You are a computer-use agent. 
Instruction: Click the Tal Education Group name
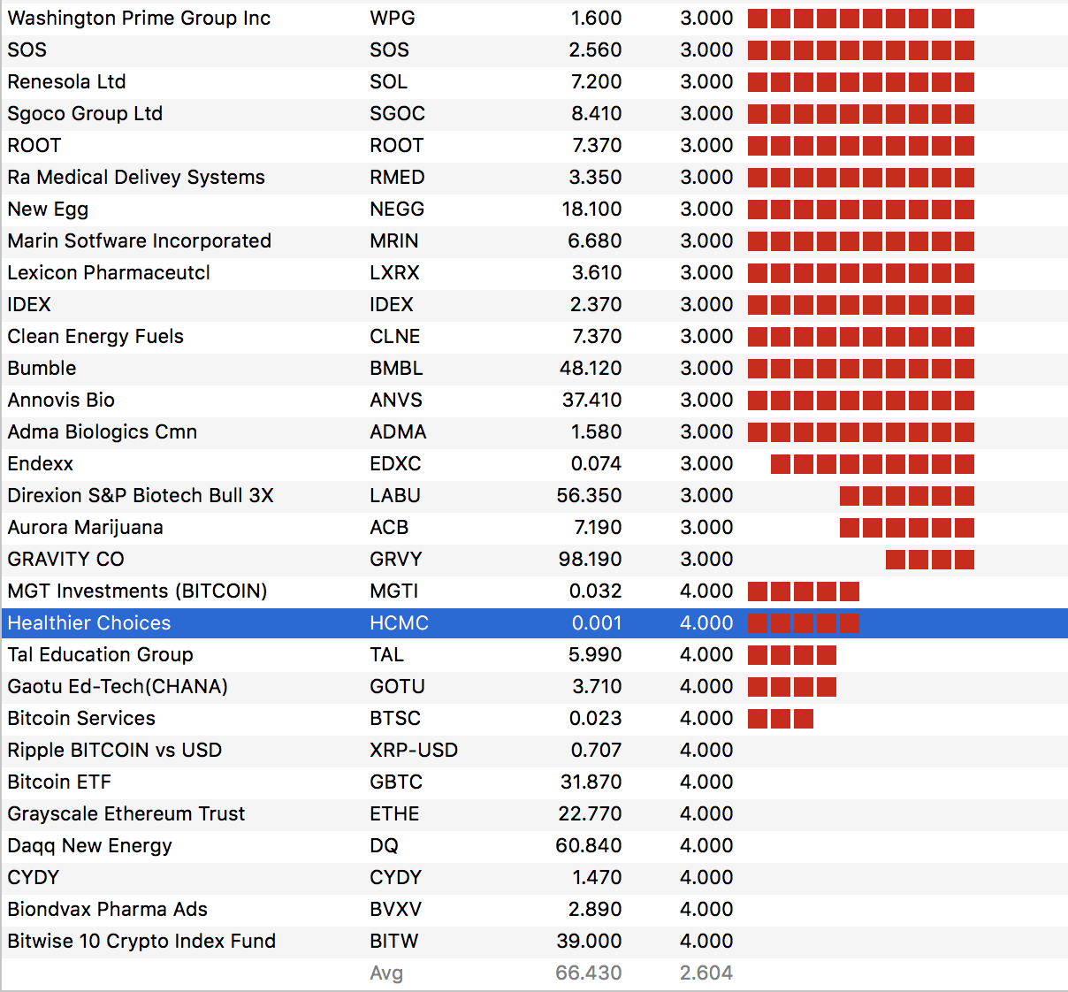point(100,655)
